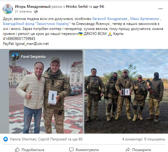
Task: Click the speech bubble comment icon
Action: pyautogui.click(x=71, y=150)
